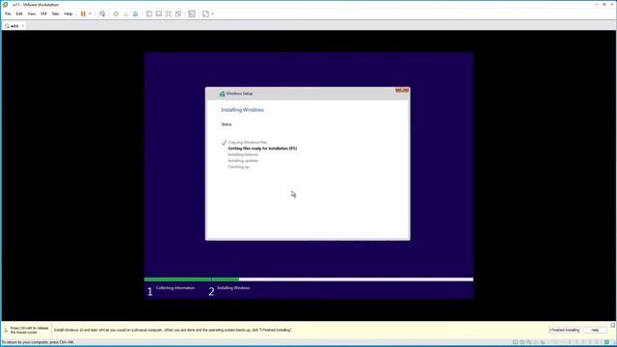This screenshot has width=617, height=347.
Task: Click the 'Installing updates' step
Action: [x=243, y=161]
